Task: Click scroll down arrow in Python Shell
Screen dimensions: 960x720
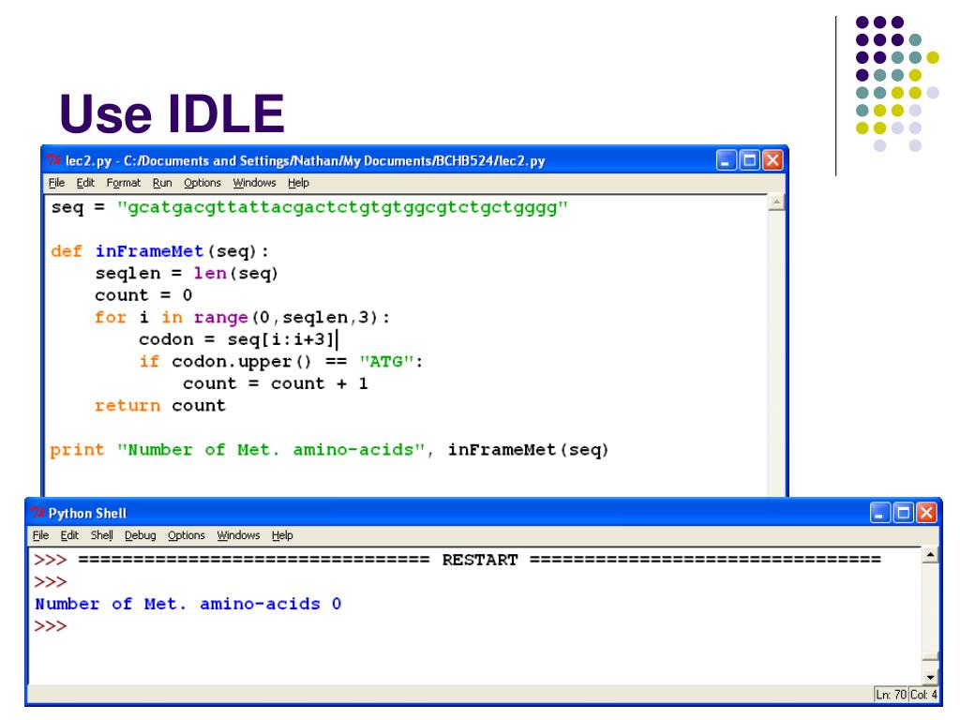Action: (x=930, y=678)
